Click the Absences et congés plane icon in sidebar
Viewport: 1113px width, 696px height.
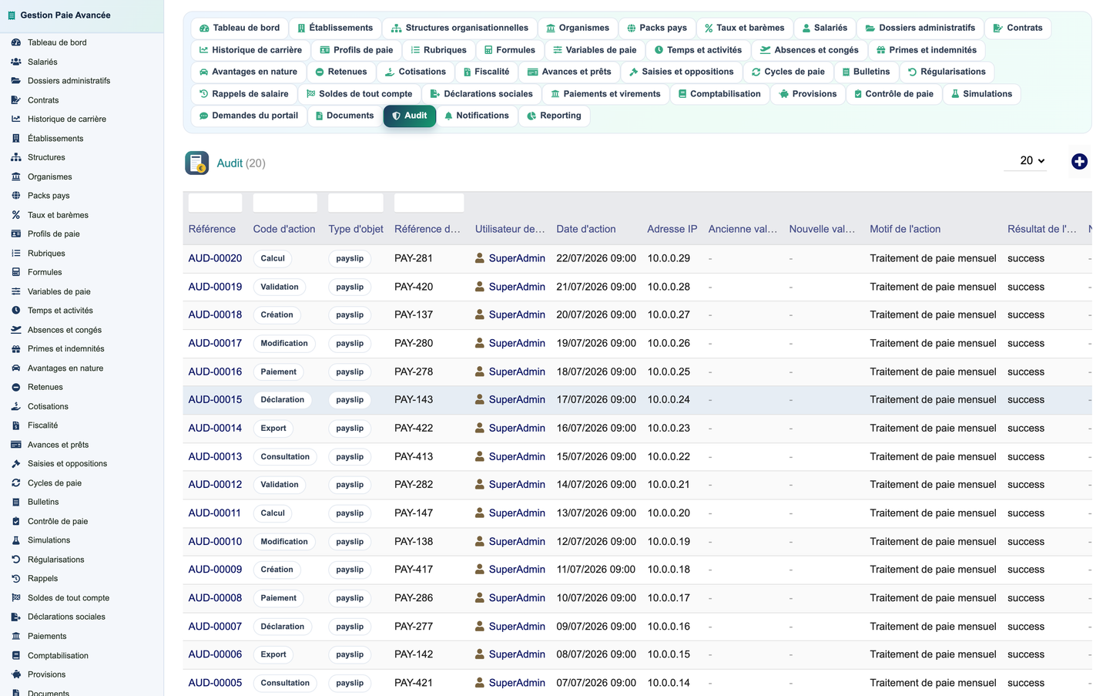pos(16,330)
